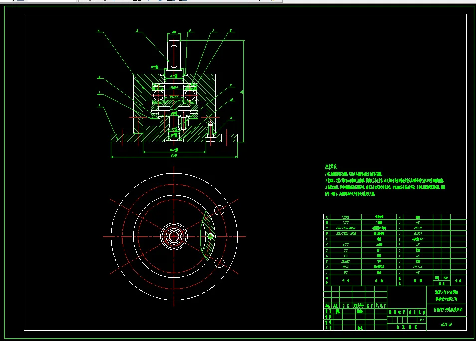Click the 'XTT' code cell in parts list
Screen dimensions: 476x341
[345, 222]
